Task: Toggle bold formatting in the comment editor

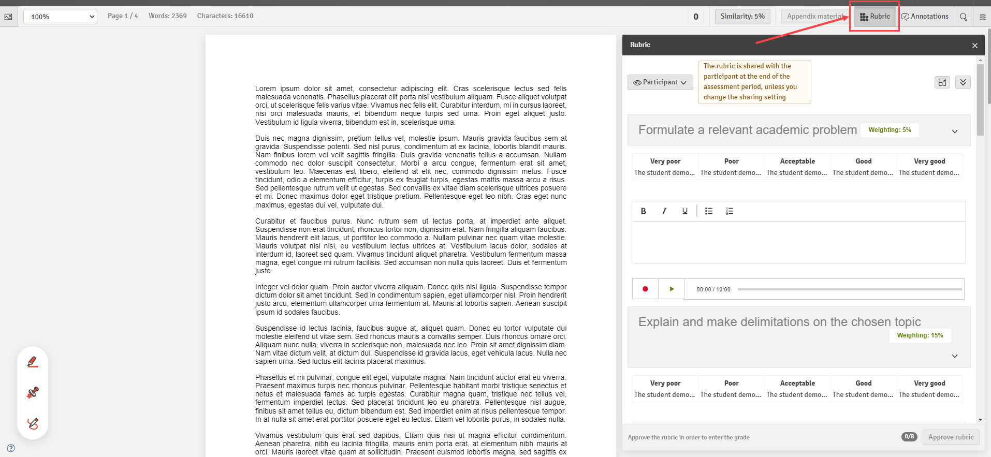Action: click(644, 211)
